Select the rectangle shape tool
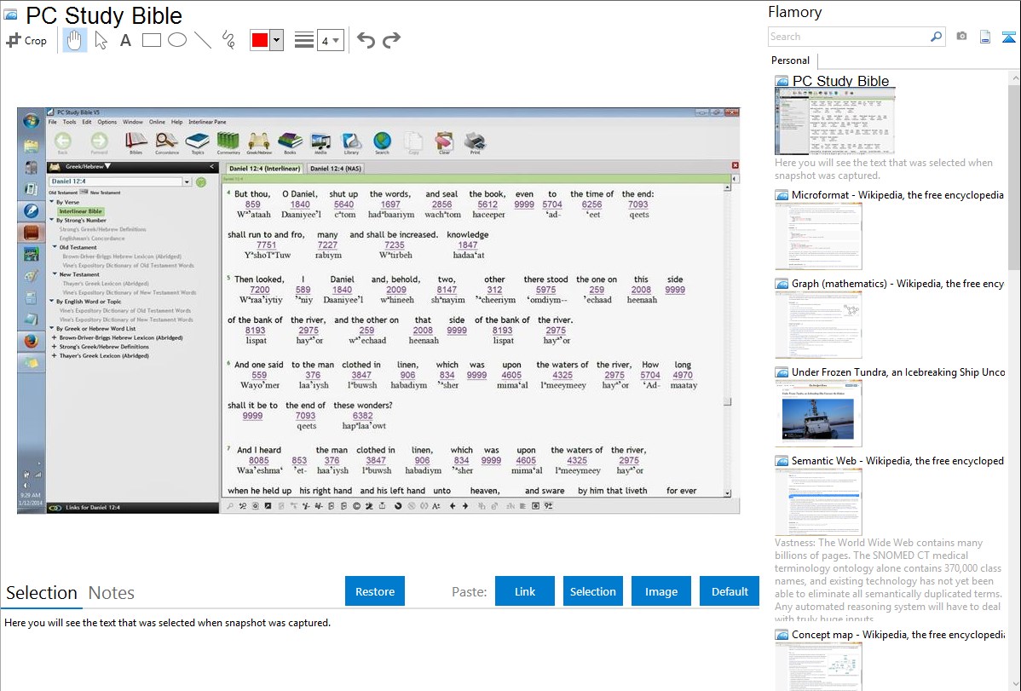The height and width of the screenshot is (691, 1021). (151, 40)
